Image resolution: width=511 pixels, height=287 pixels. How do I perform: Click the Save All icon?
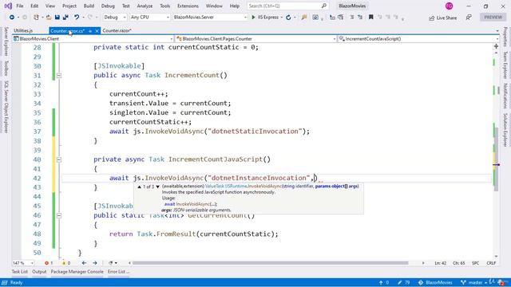(x=65, y=18)
